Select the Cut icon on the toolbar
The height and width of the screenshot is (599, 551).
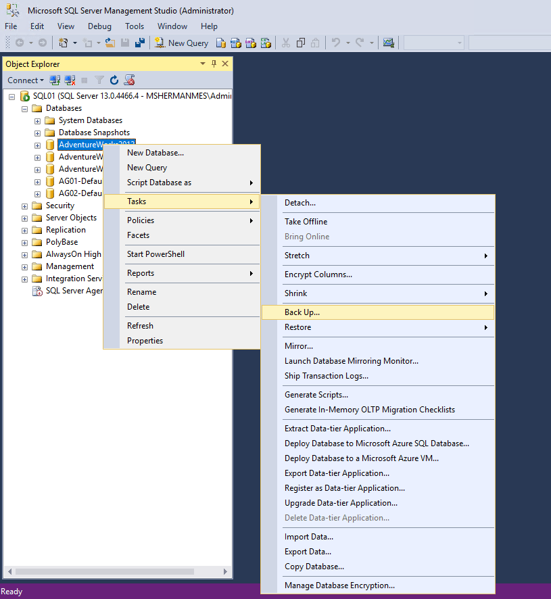(287, 42)
